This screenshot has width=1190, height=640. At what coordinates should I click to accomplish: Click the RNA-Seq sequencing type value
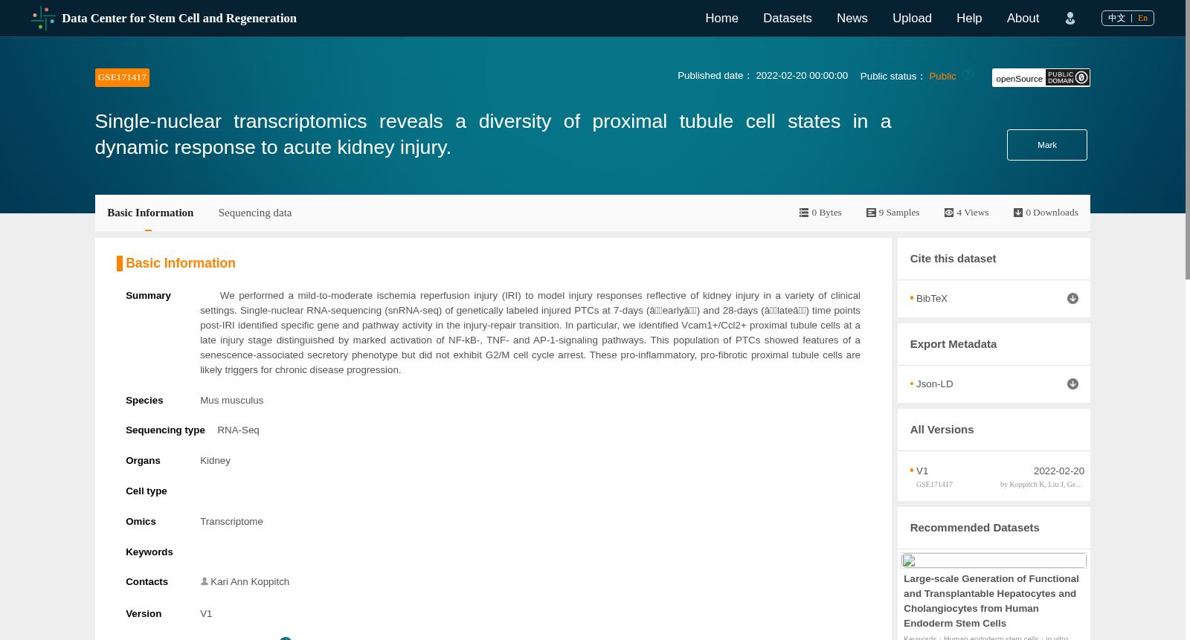click(238, 430)
